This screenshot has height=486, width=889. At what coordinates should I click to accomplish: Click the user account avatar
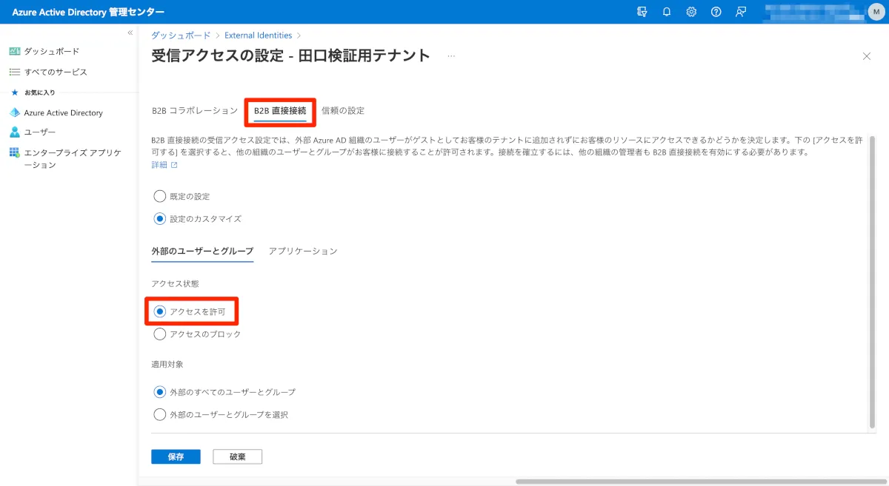tap(876, 12)
